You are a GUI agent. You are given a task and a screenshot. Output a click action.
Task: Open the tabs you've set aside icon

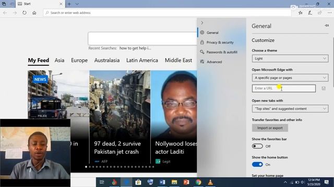(x=4, y=4)
